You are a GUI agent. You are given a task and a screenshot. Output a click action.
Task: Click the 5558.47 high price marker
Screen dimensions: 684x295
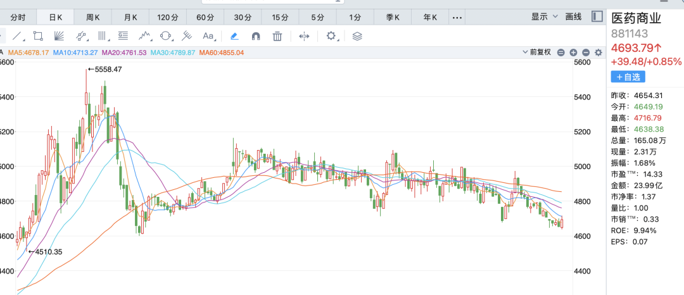[104, 69]
